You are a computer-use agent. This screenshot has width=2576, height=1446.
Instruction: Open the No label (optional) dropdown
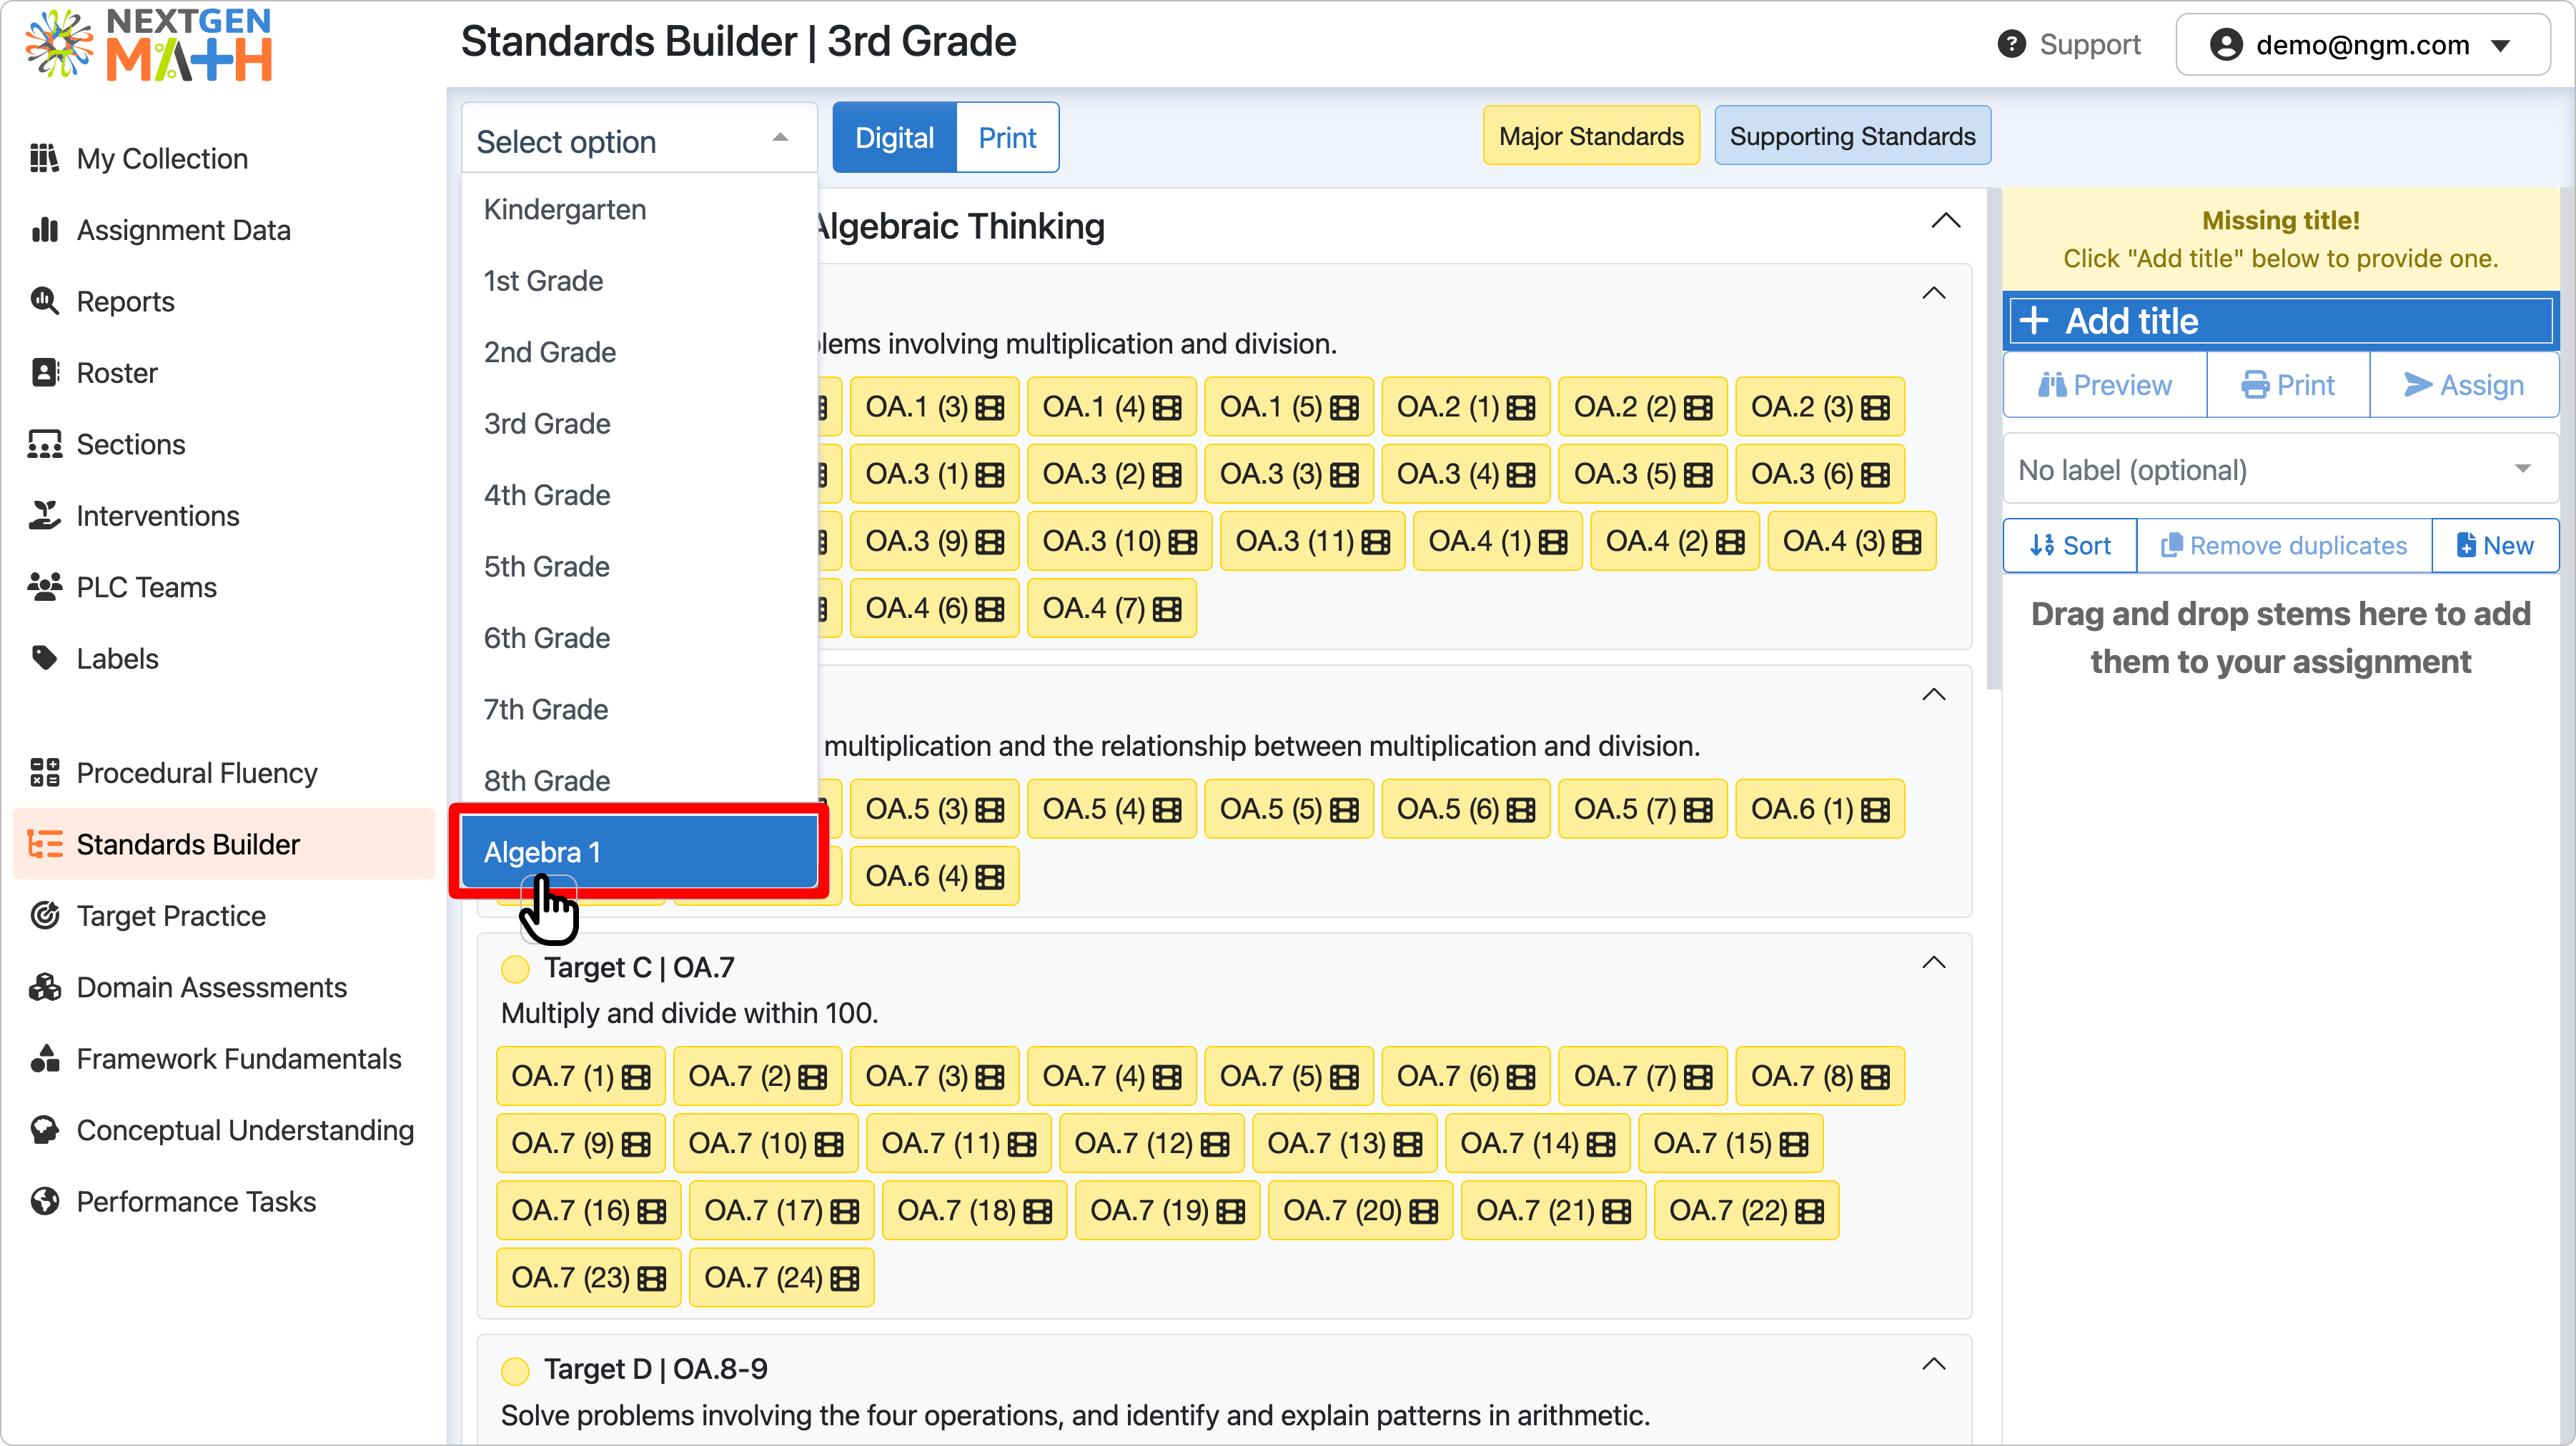tap(2280, 469)
